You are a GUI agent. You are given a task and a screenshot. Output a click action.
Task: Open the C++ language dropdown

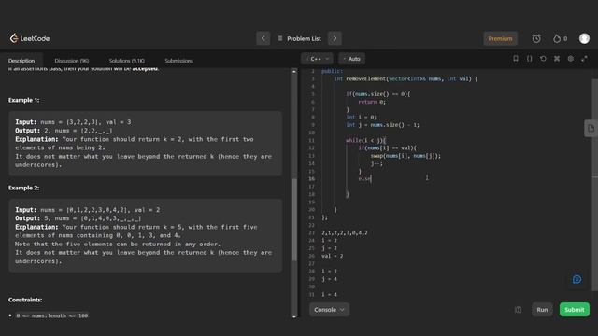318,59
